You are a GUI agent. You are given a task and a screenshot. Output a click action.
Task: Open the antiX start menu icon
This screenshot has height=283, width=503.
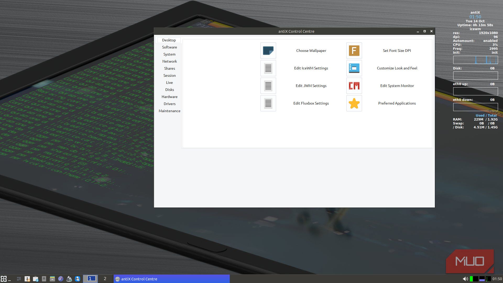point(4,279)
